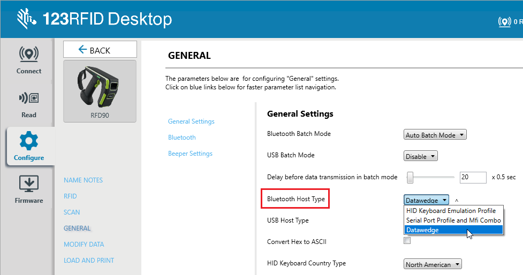Viewport: 523px width, 275px height.
Task: Open the NAME NOTES configuration page
Action: 83,180
